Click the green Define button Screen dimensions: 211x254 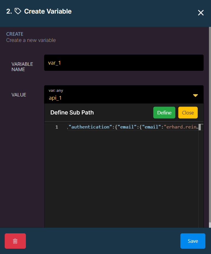click(164, 113)
